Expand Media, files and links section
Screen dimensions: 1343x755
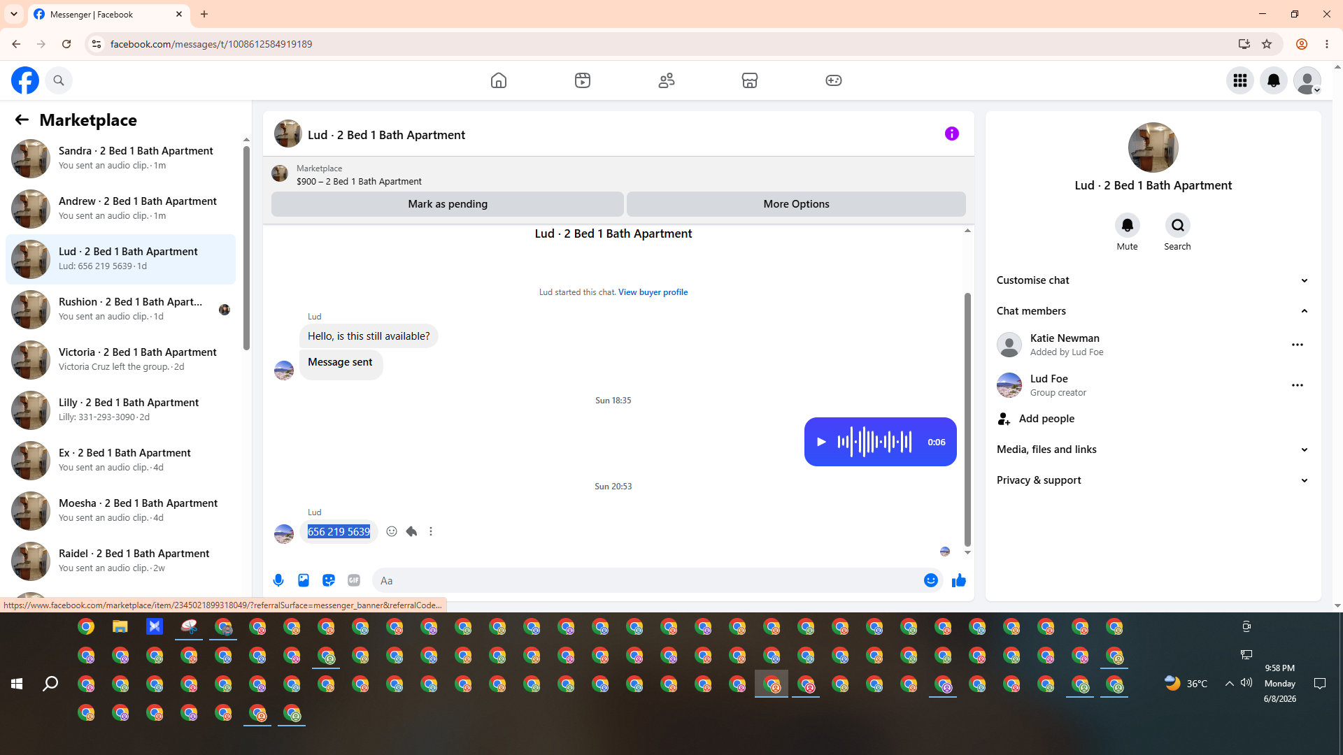pos(1153,450)
